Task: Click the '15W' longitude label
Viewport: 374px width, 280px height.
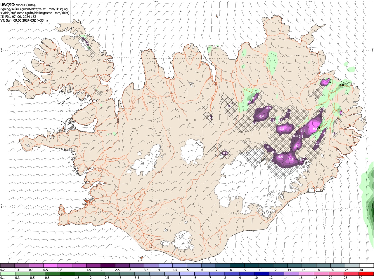Action: coord(309,1)
